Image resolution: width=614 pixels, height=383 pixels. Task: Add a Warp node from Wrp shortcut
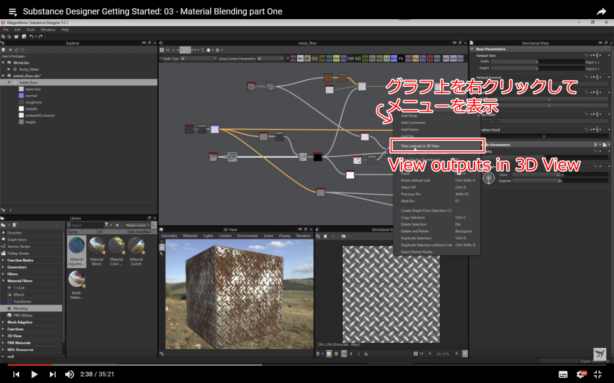tap(437, 59)
